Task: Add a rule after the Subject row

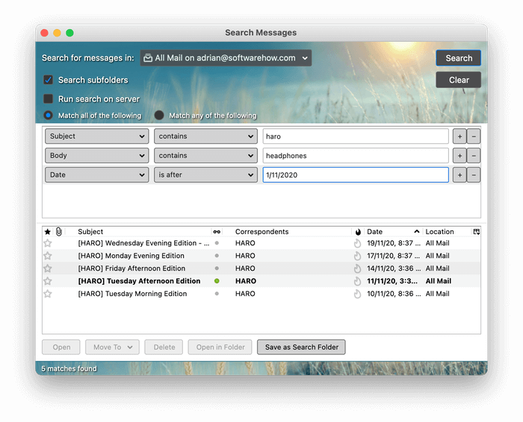Action: (x=459, y=136)
